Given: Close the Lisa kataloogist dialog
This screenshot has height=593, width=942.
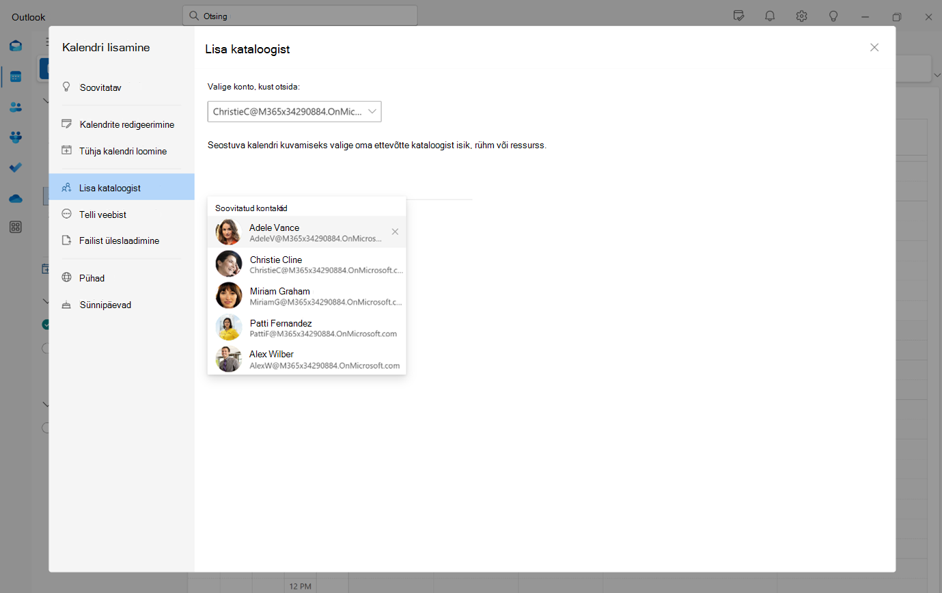Looking at the screenshot, I should 874,47.
